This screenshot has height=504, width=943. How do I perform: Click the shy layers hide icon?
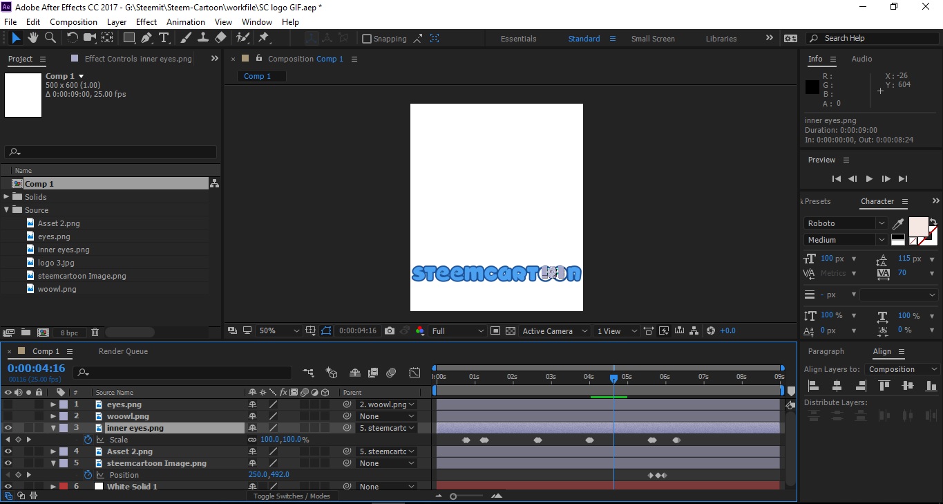[355, 373]
